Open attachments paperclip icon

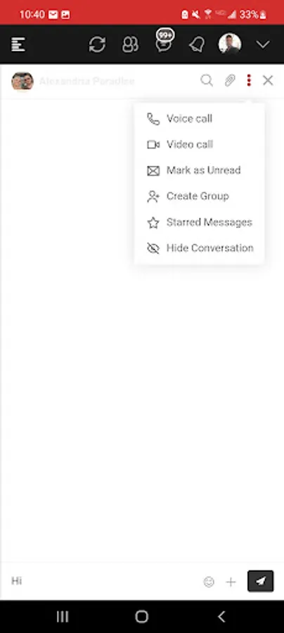click(230, 81)
